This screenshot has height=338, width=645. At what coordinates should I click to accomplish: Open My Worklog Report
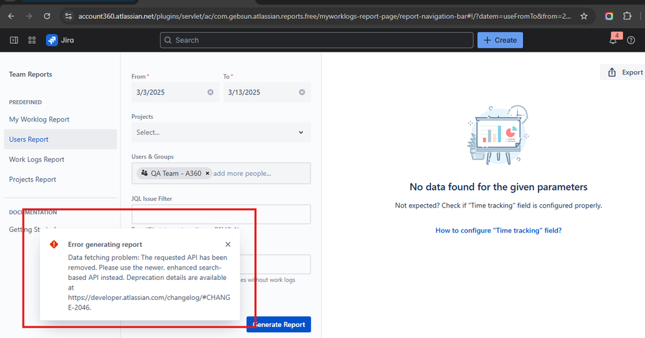point(39,120)
